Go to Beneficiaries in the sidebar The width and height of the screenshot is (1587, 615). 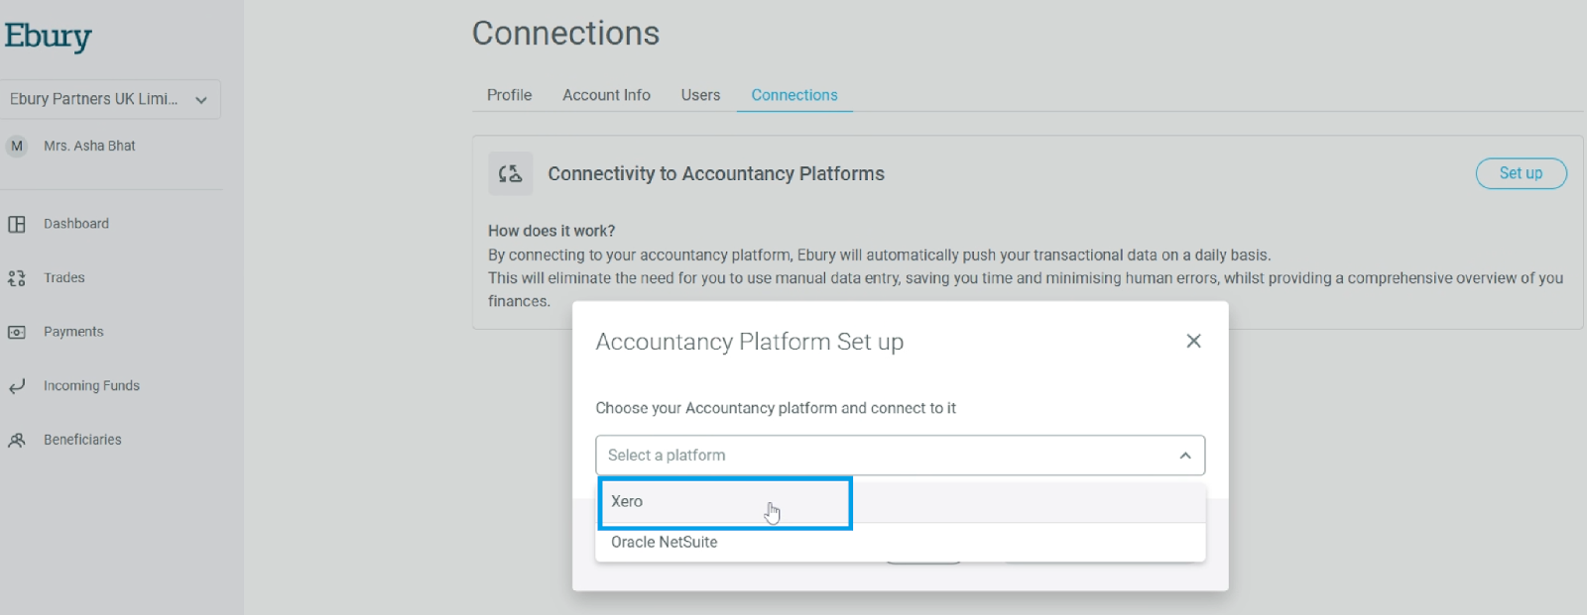(82, 440)
